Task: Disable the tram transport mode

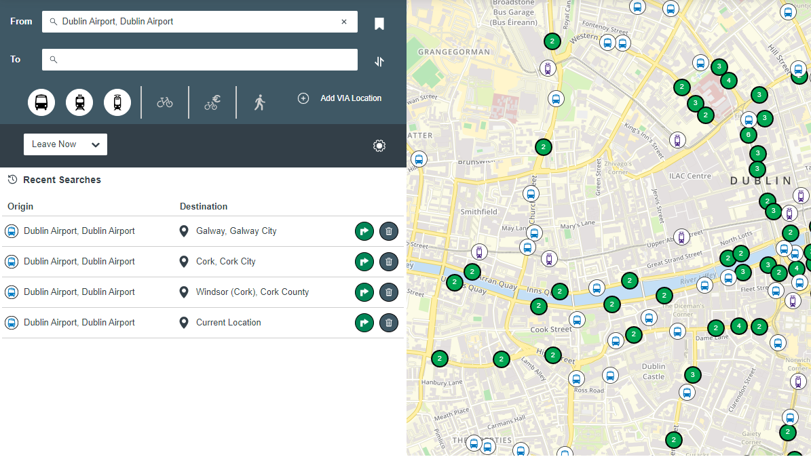Action: [117, 102]
